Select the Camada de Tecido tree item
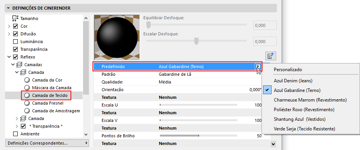The height and width of the screenshot is (150, 360). (50, 95)
